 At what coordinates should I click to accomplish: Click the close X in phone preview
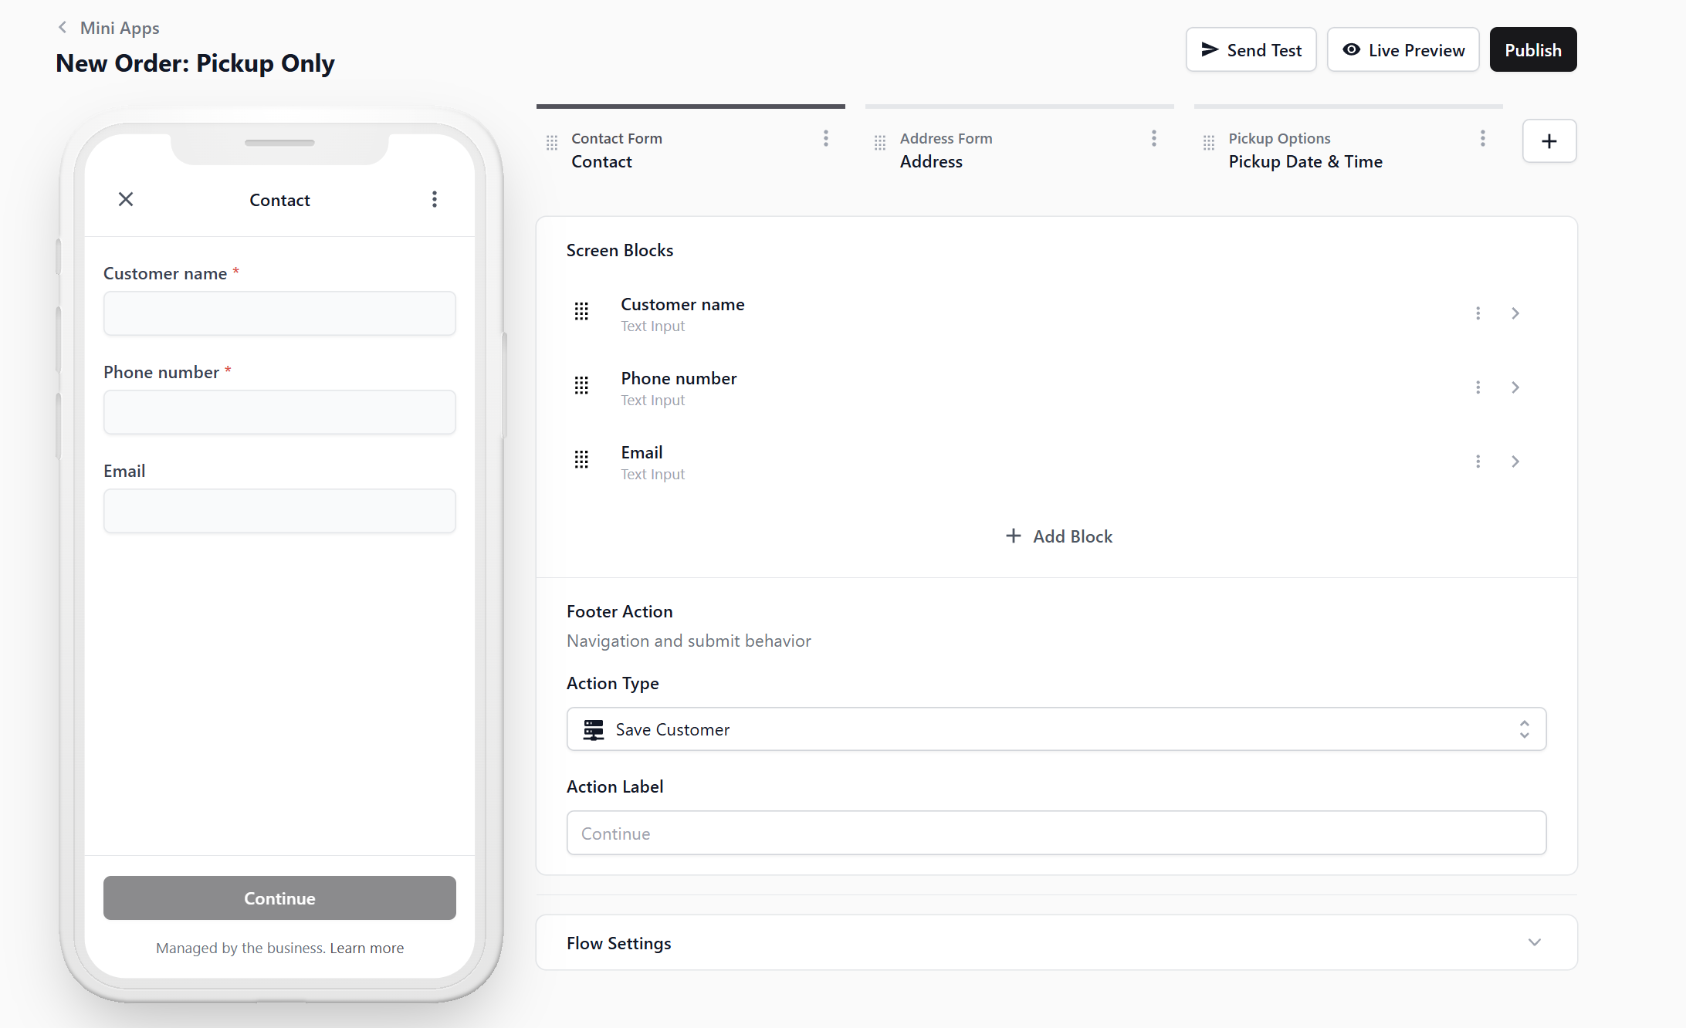tap(126, 200)
